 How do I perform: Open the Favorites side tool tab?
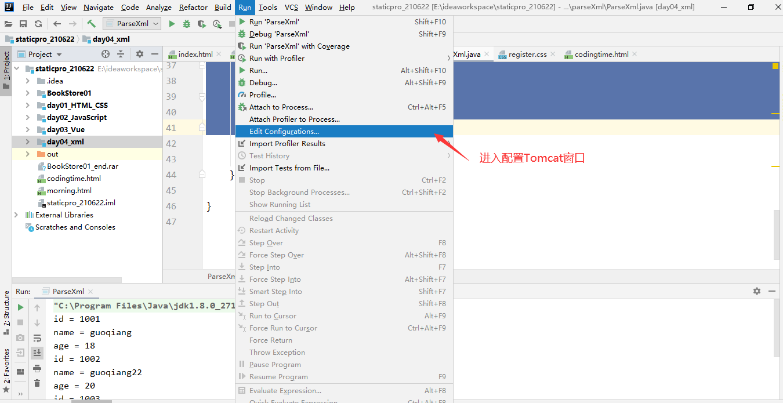point(6,371)
